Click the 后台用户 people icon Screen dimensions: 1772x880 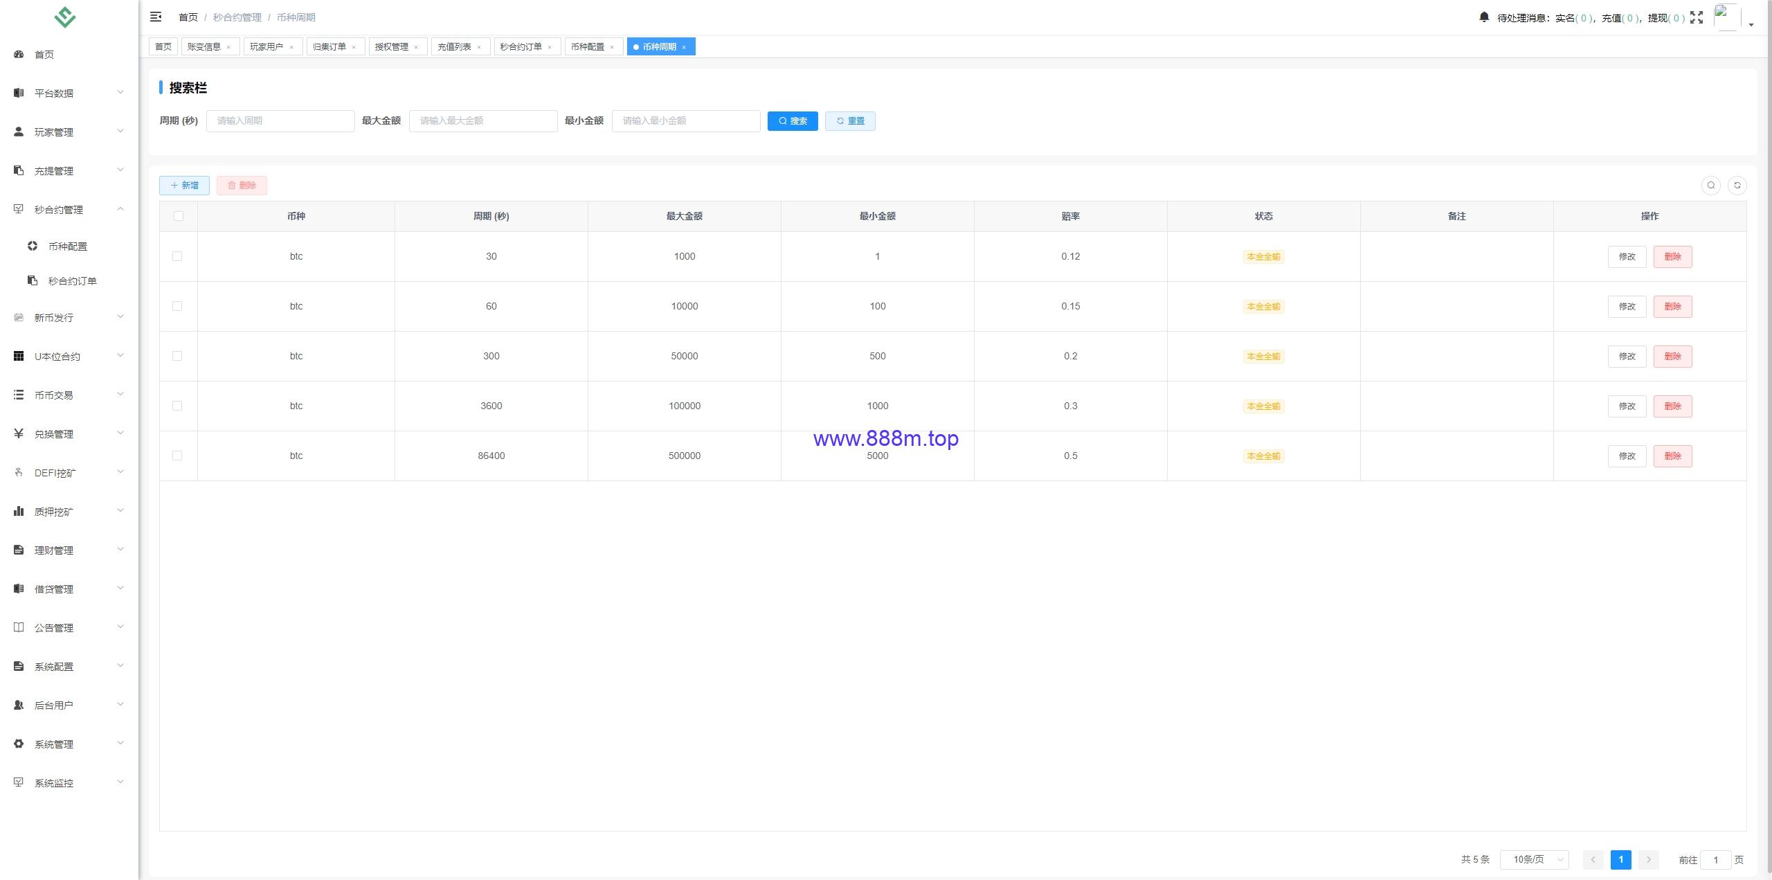coord(19,705)
